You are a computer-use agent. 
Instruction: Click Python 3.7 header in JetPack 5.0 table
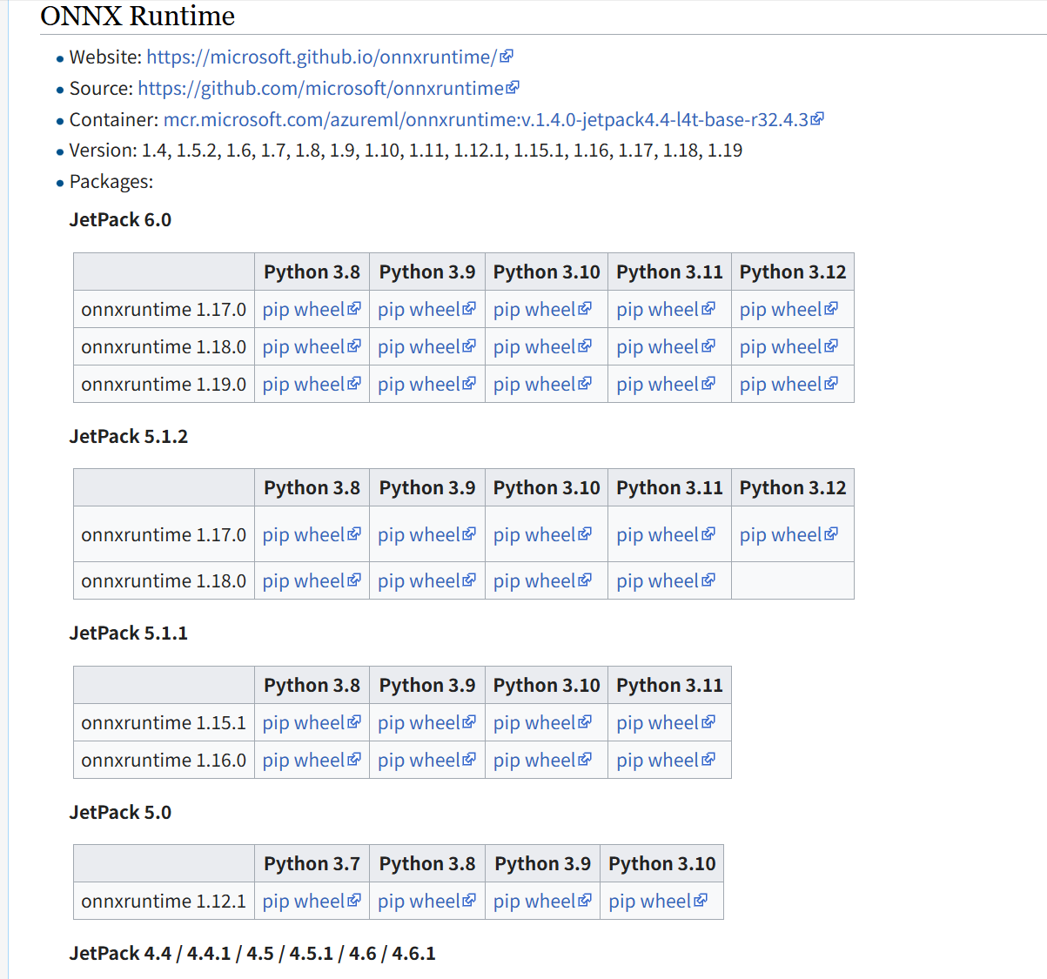[312, 864]
